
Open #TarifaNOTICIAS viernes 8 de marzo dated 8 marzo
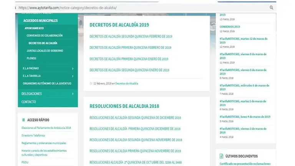coord(243,72)
